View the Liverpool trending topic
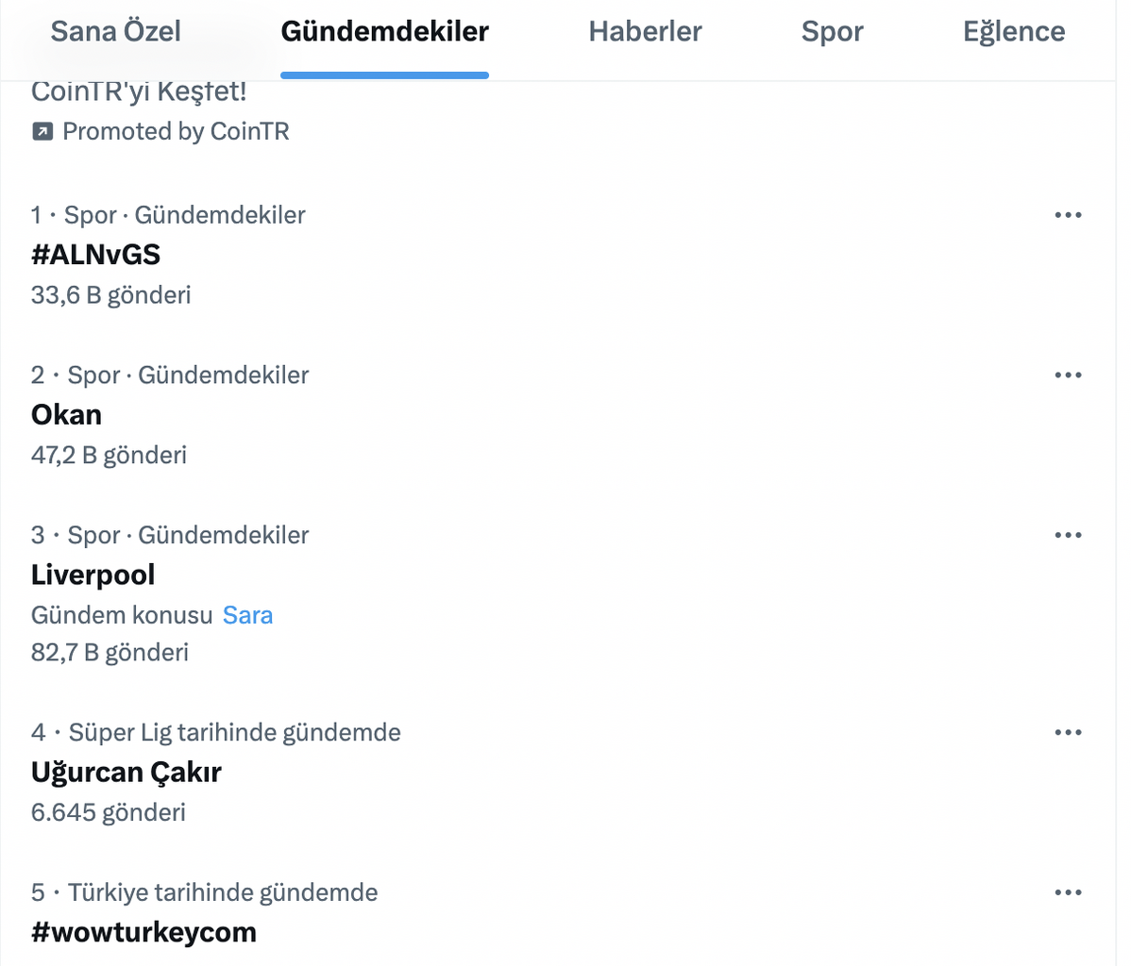 point(93,575)
